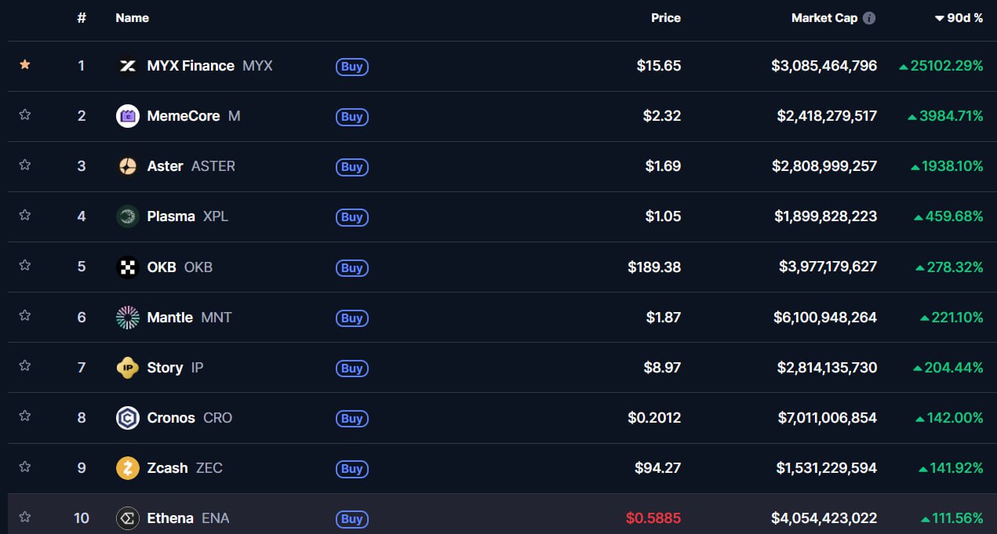The height and width of the screenshot is (534, 997).
Task: Click the Aster coin icon
Action: 127,166
